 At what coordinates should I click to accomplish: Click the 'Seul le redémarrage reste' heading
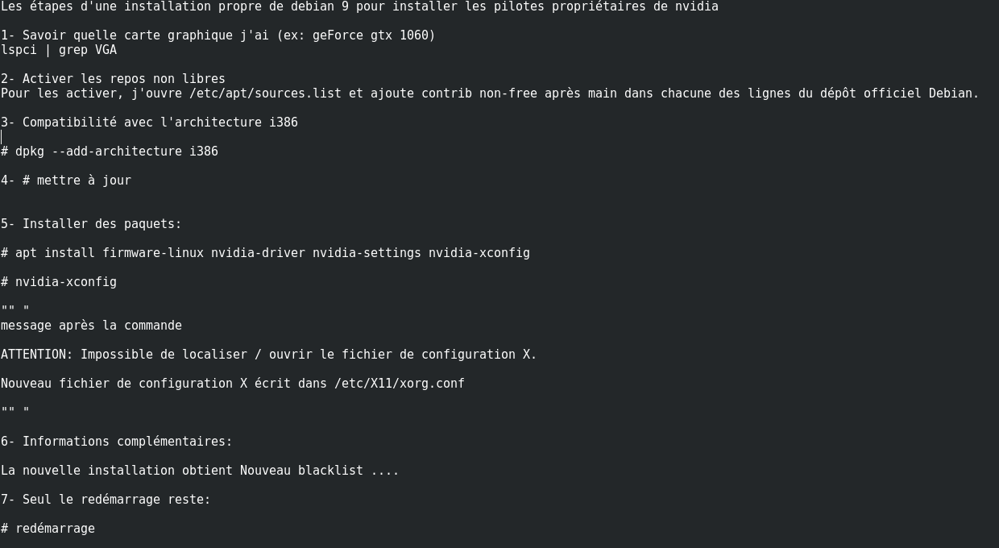coord(106,500)
